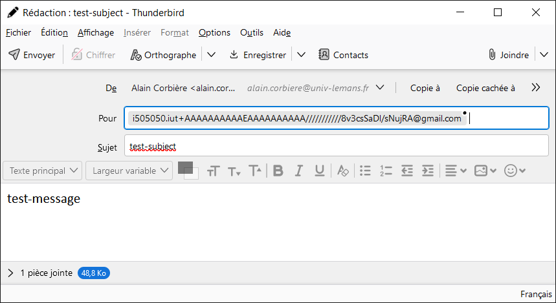Send the message with Envoyer
The height and width of the screenshot is (303, 556).
tap(32, 55)
